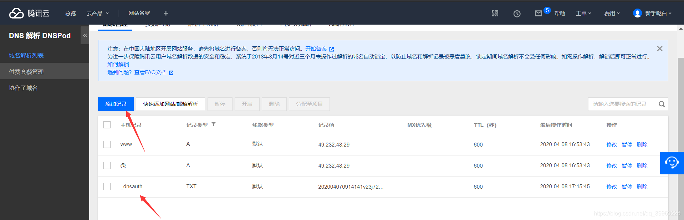
Task: Click 暂停 for the @ record
Action: click(627, 165)
